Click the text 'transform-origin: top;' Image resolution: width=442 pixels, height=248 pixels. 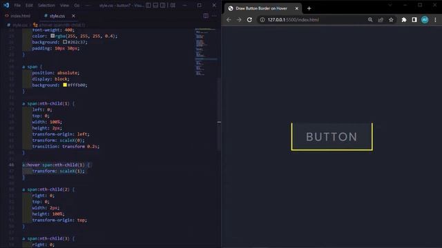point(59,220)
